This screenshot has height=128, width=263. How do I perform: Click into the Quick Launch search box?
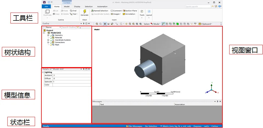(198, 6)
